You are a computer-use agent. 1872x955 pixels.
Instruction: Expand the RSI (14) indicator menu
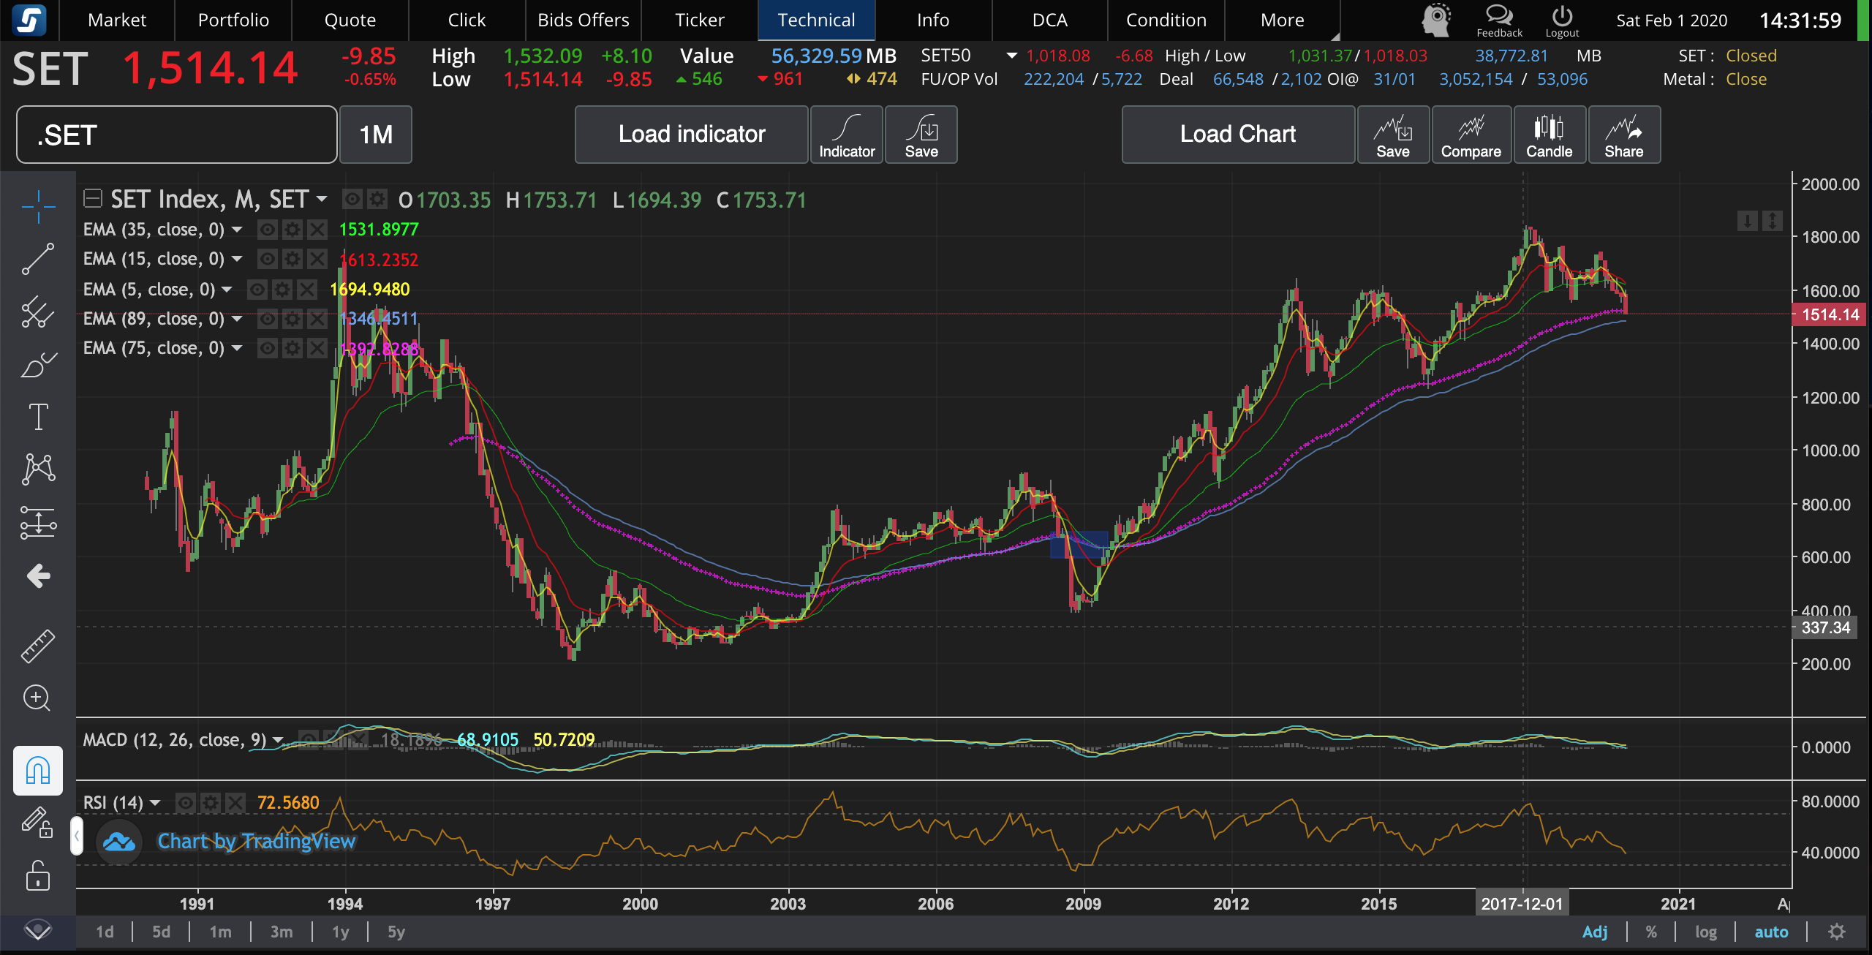155,803
